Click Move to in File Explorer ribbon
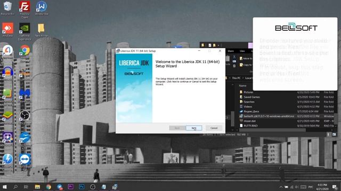 (x=246, y=58)
